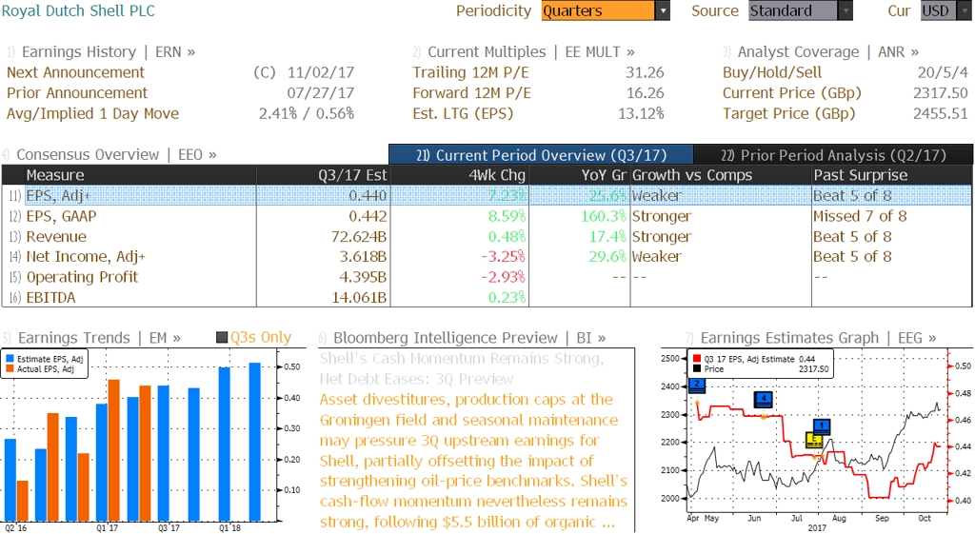Open the Periodicity Quarters dropdown arrow

click(663, 10)
